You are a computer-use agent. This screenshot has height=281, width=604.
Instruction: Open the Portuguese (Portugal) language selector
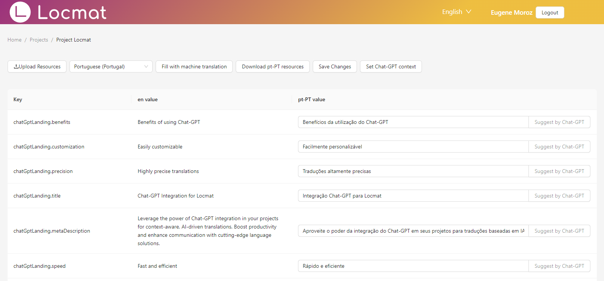point(111,66)
